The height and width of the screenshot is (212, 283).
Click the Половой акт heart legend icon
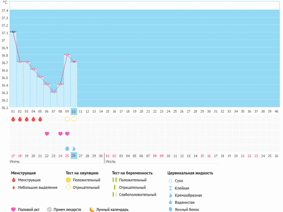click(x=14, y=209)
